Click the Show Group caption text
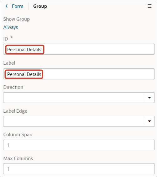Screen dimensions: 157x177 coord(17,19)
